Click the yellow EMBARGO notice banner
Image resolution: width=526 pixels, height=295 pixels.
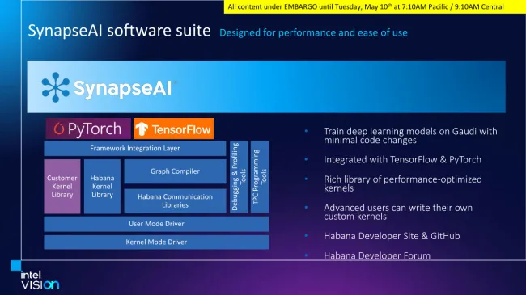point(375,6)
